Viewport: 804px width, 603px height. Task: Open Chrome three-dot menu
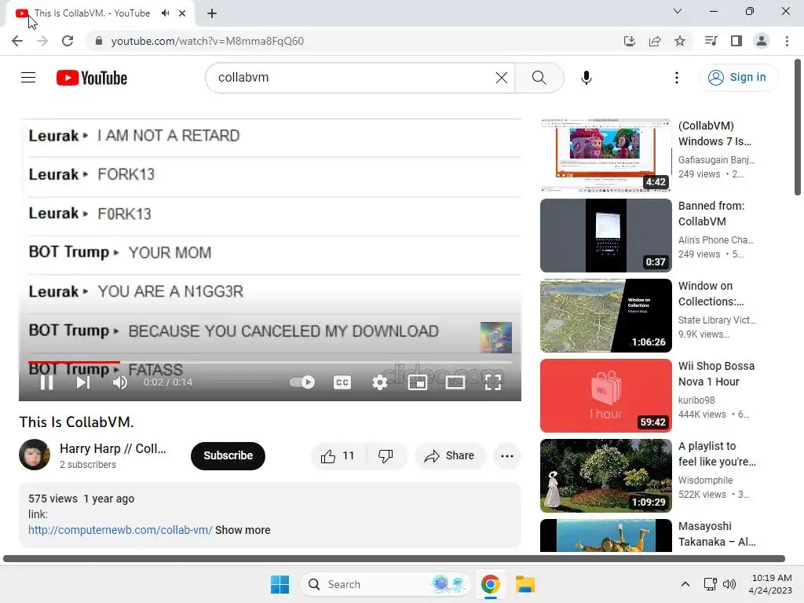click(x=787, y=41)
